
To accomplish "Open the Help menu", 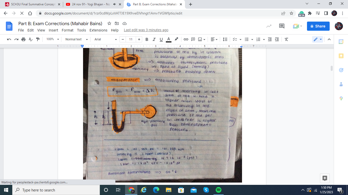I will (115, 30).
